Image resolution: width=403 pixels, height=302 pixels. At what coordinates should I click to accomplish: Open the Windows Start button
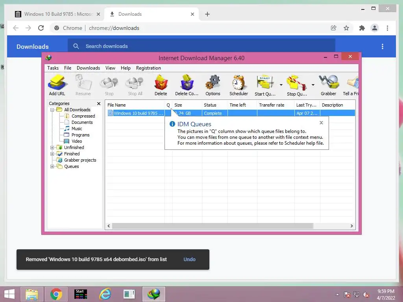point(9,294)
